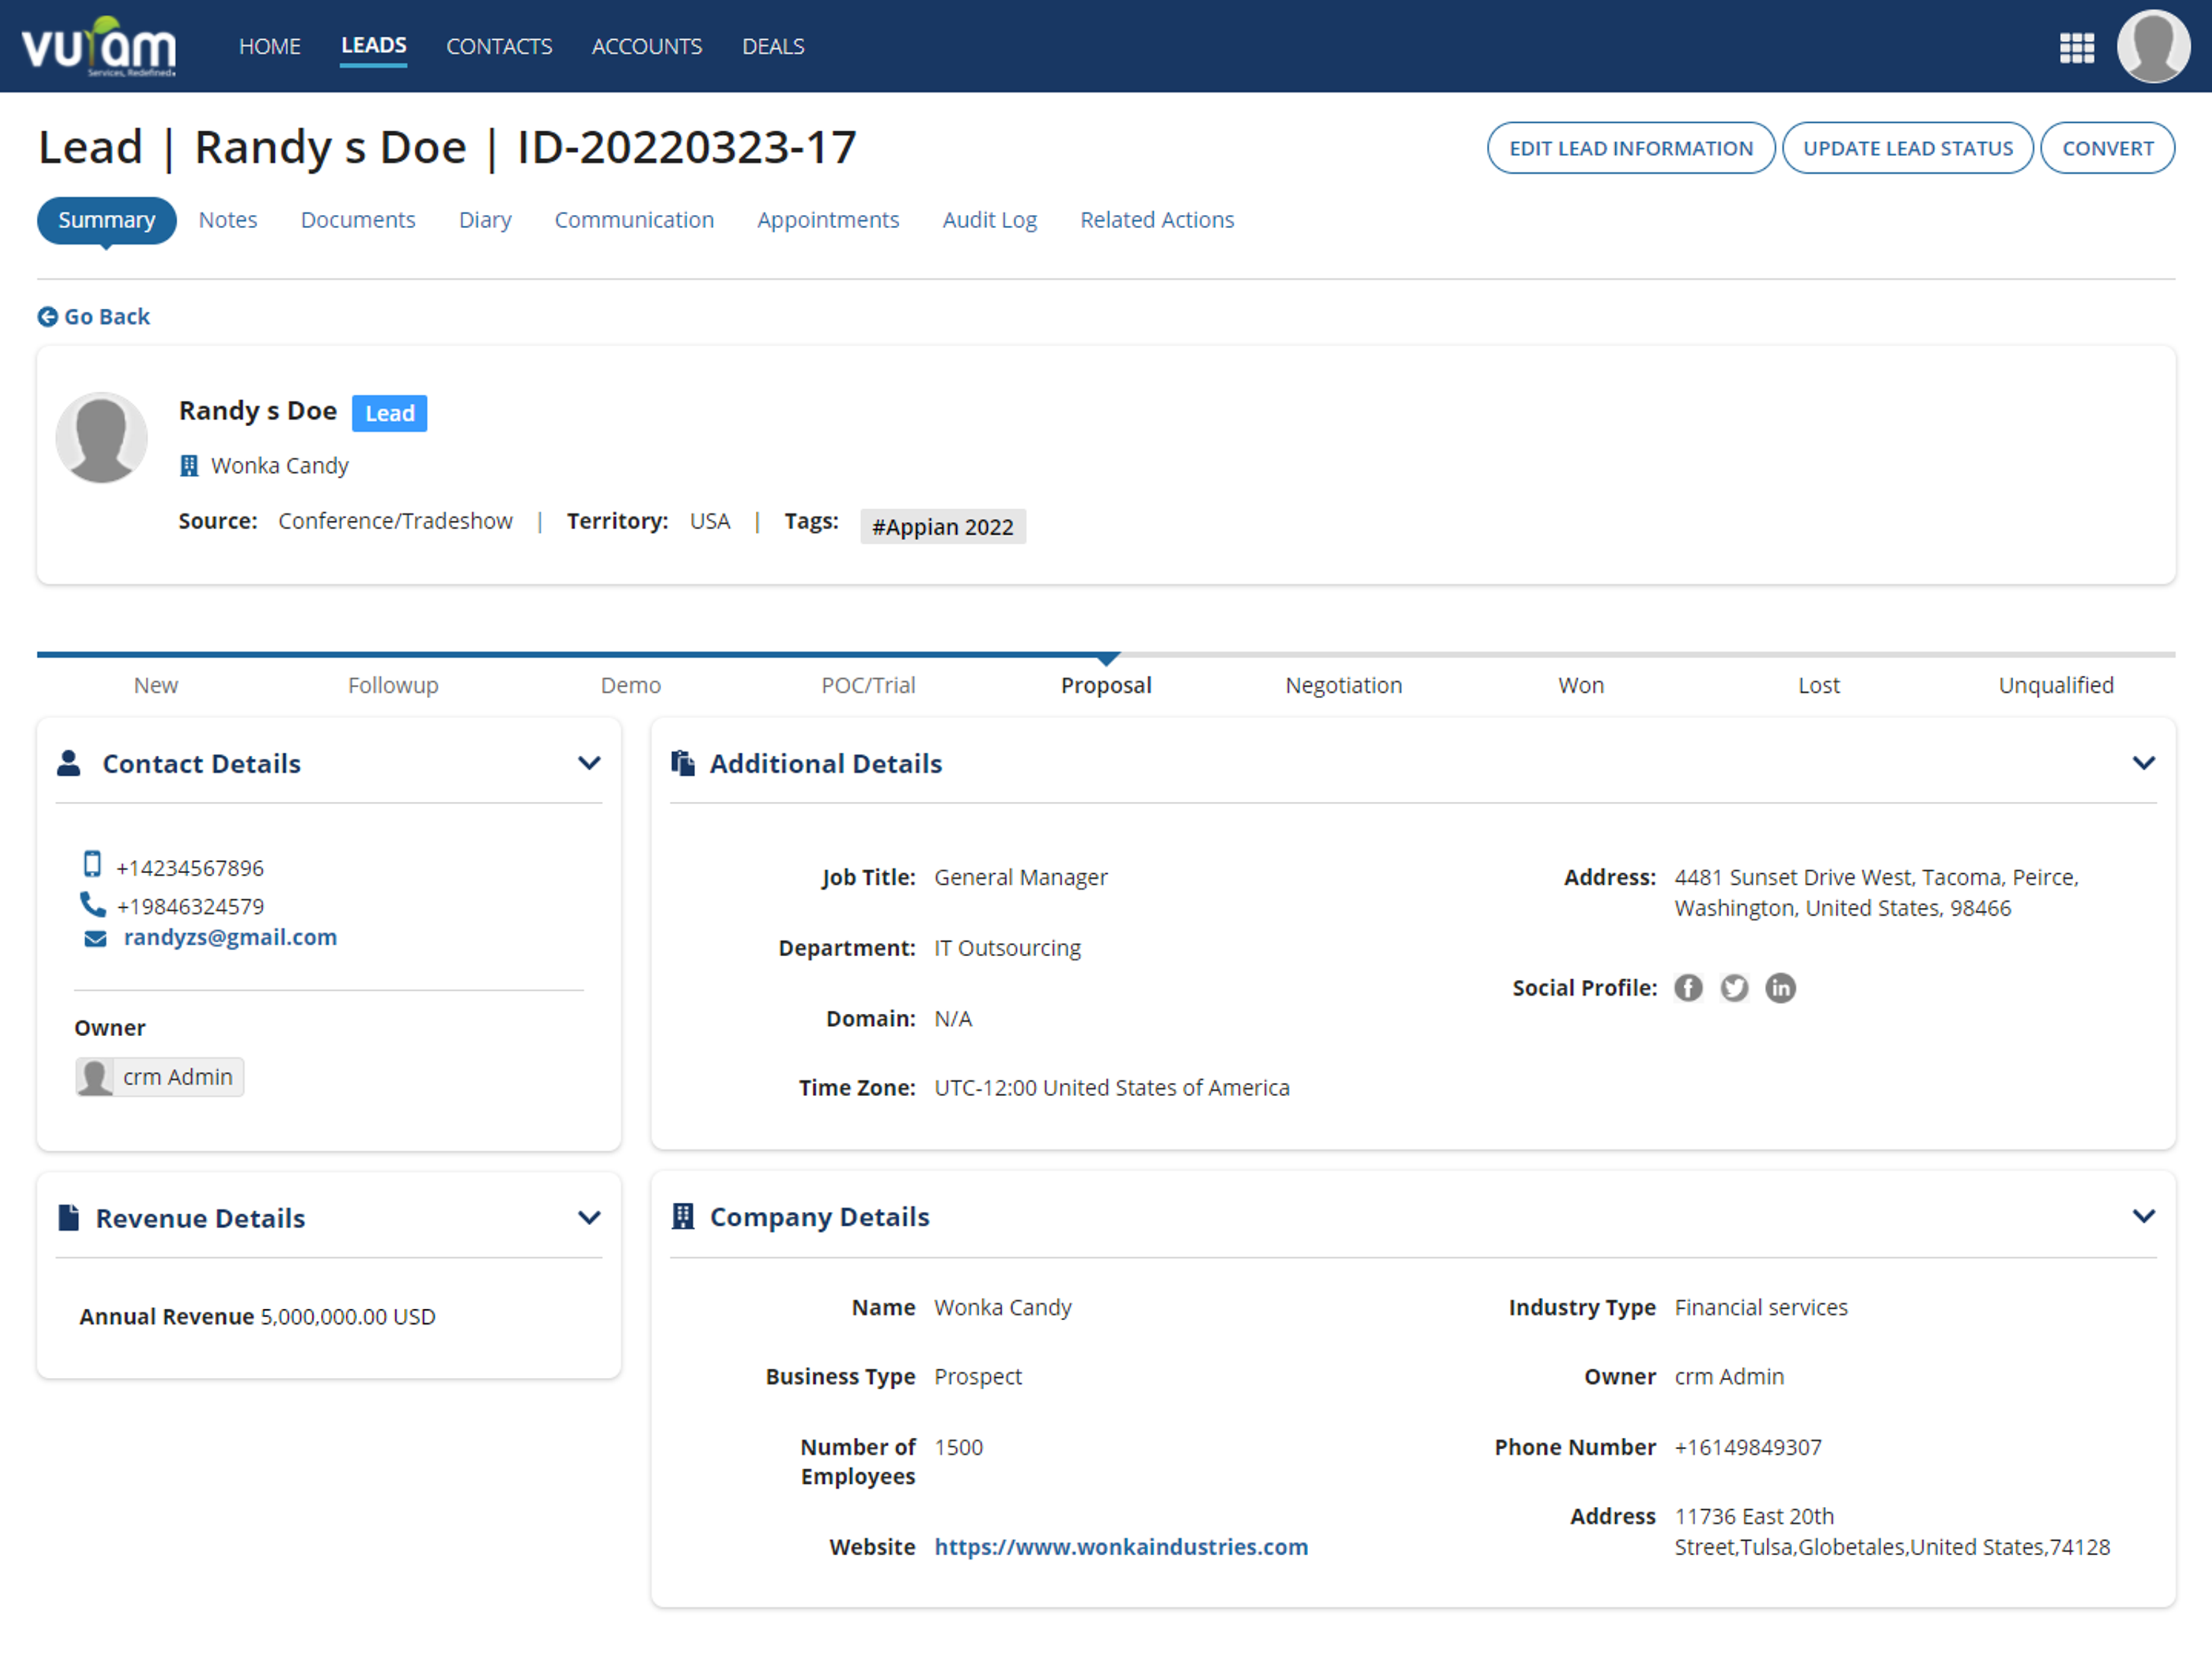2212x1656 pixels.
Task: Click the New stage marker
Action: tap(156, 685)
